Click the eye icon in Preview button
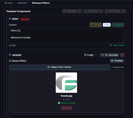The width and height of the screenshot is (133, 118). coord(112,61)
